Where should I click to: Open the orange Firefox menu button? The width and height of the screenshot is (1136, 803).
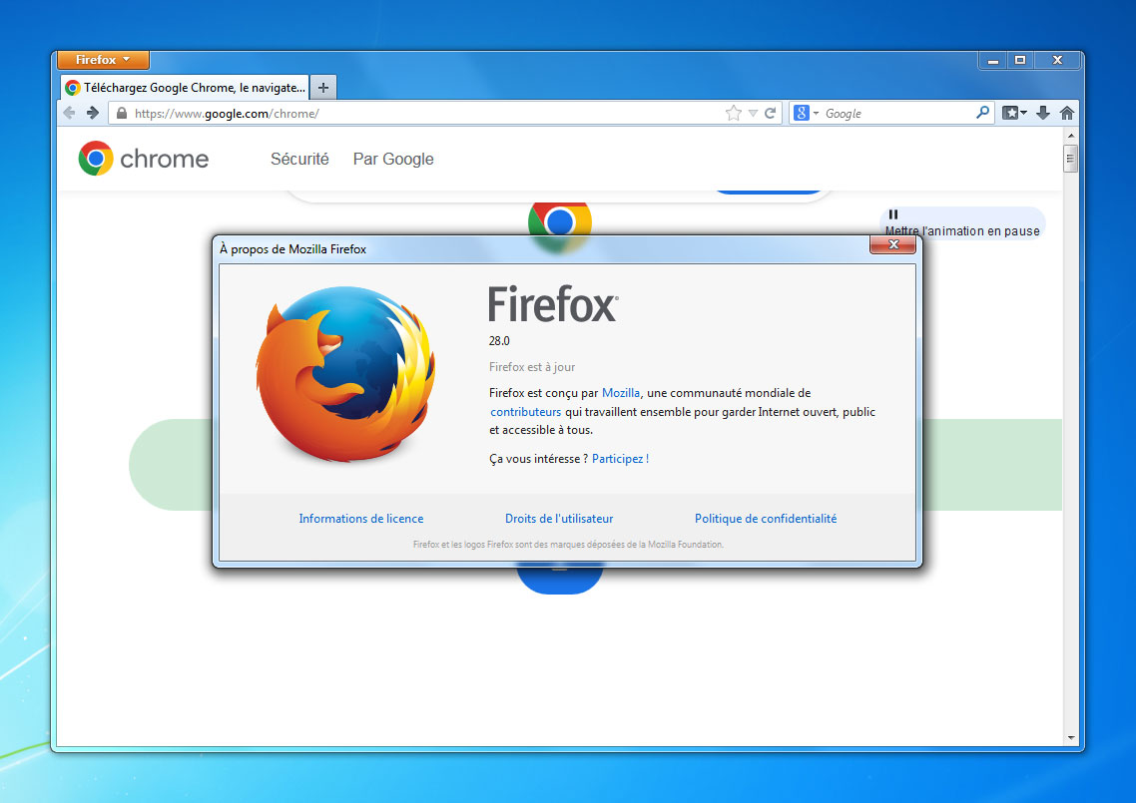[103, 60]
